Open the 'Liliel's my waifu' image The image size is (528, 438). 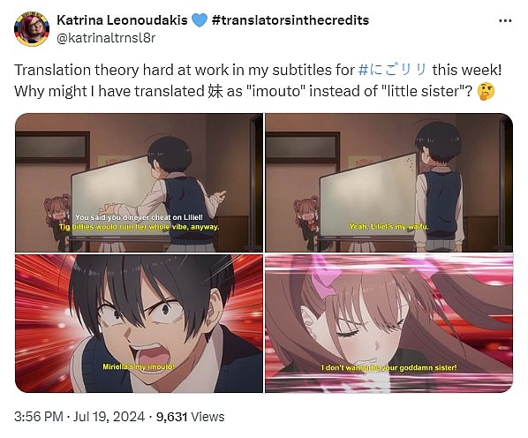pos(388,183)
